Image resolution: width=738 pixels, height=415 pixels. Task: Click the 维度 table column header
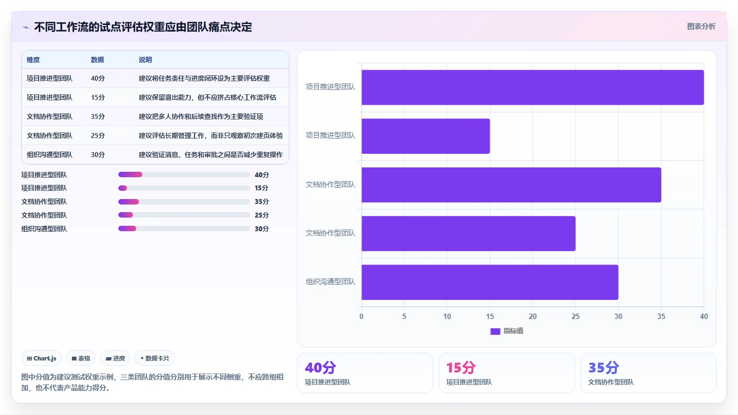pyautogui.click(x=33, y=60)
